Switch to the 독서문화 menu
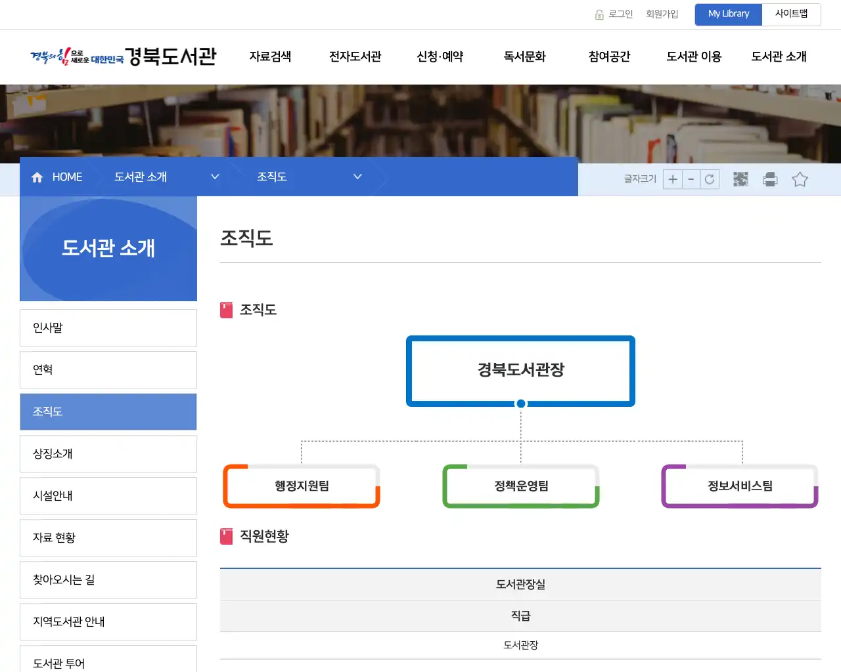841x672 pixels. (x=524, y=57)
